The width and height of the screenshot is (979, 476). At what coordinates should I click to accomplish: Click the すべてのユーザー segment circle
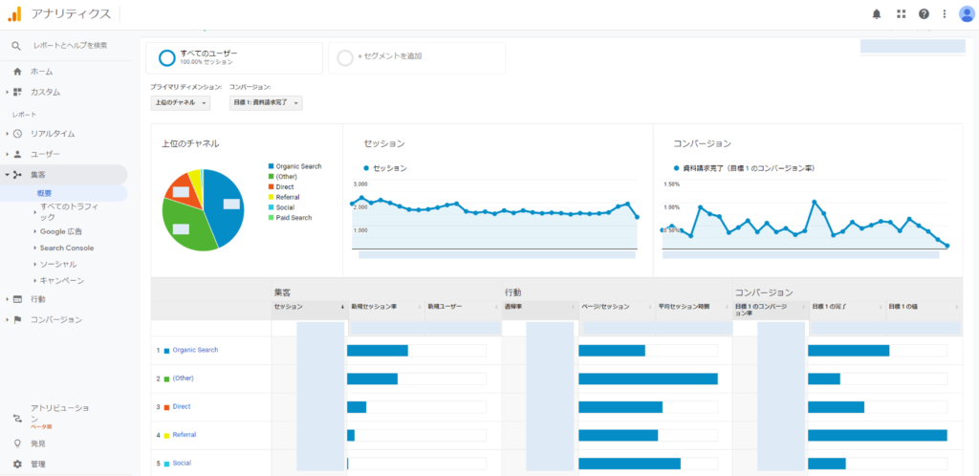166,57
